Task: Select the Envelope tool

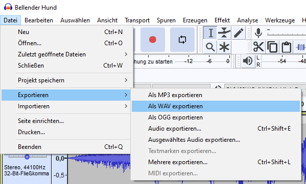Action: pyautogui.click(x=224, y=33)
